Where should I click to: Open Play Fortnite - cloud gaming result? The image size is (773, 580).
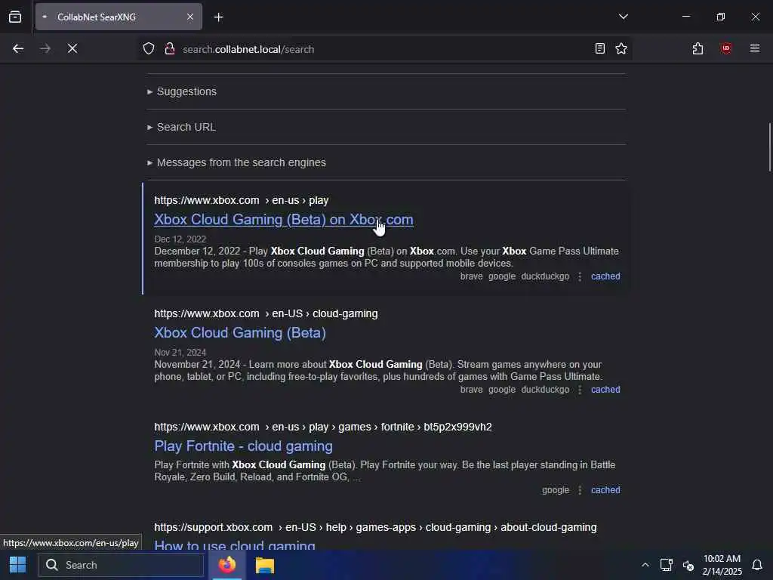point(244,446)
